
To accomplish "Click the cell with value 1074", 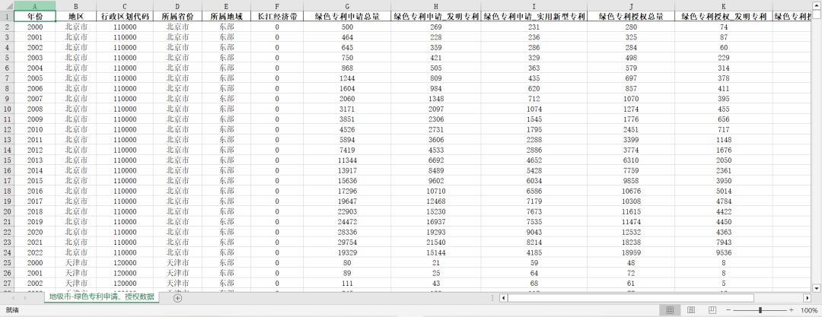I will (534, 109).
